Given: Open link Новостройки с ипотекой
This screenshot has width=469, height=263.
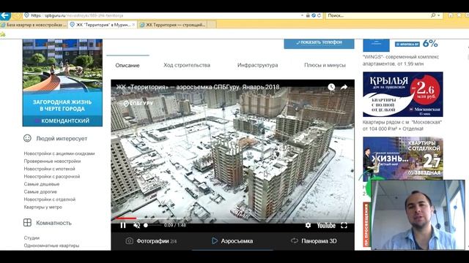Looking at the screenshot, I should click(49, 169).
